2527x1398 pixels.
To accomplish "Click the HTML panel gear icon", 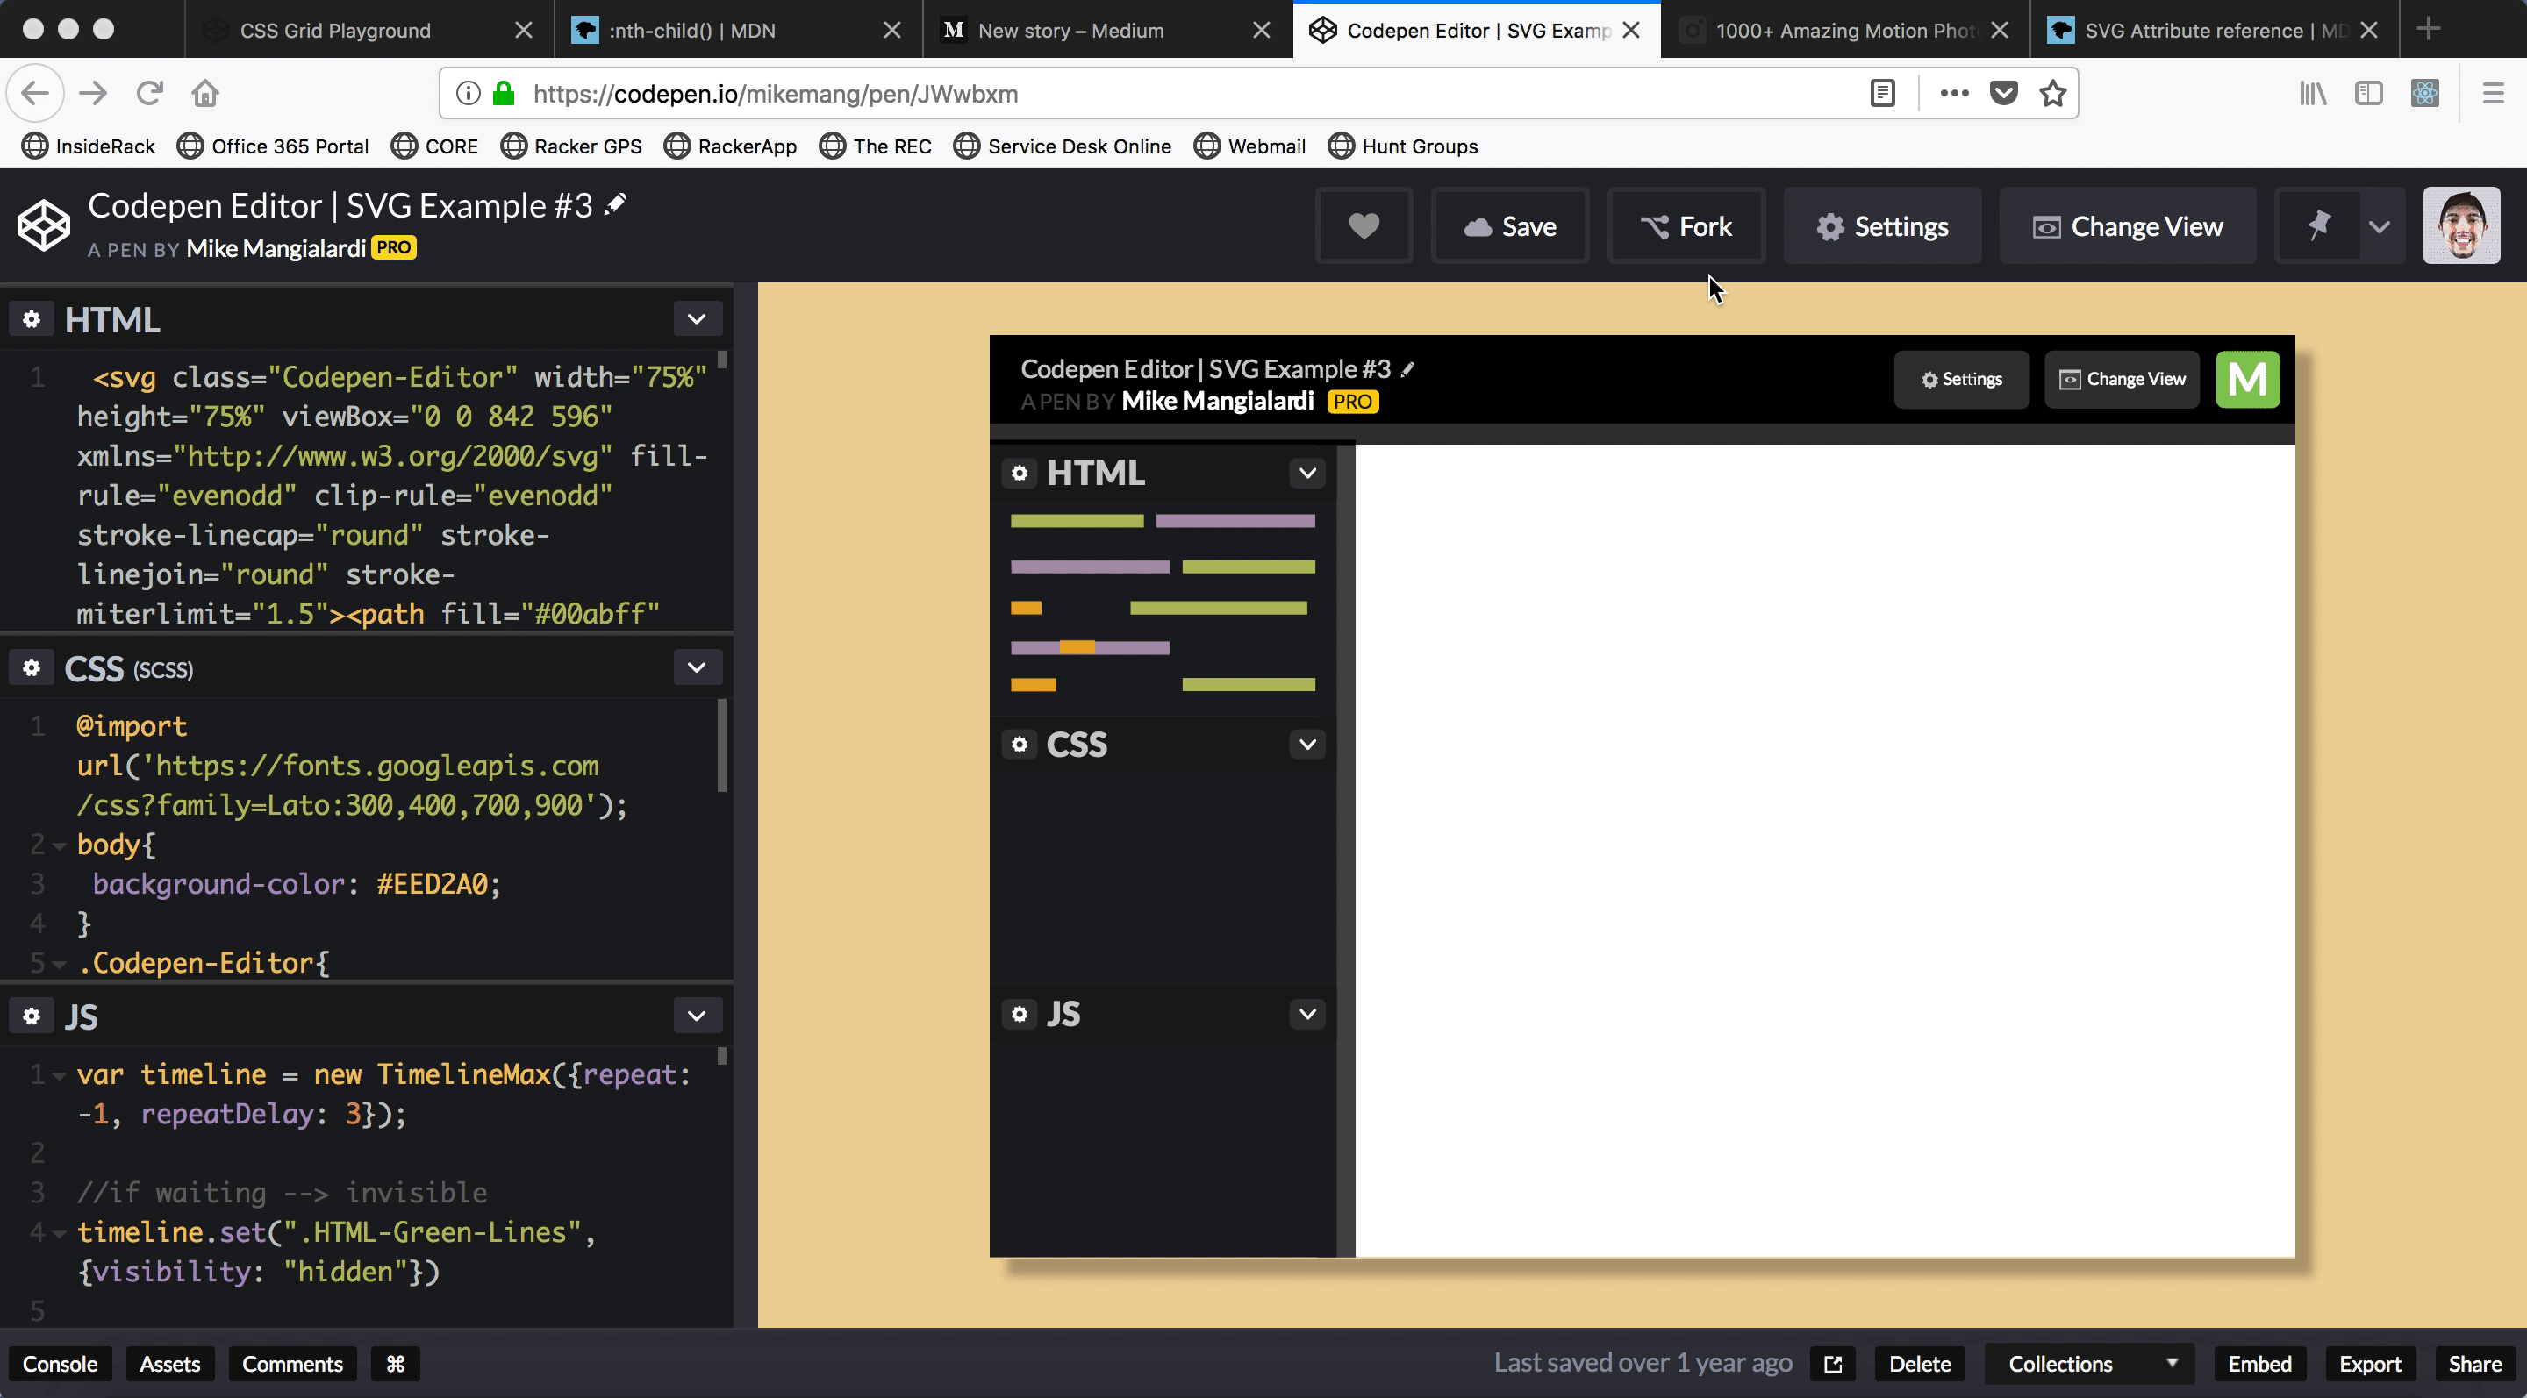I will click(x=31, y=318).
